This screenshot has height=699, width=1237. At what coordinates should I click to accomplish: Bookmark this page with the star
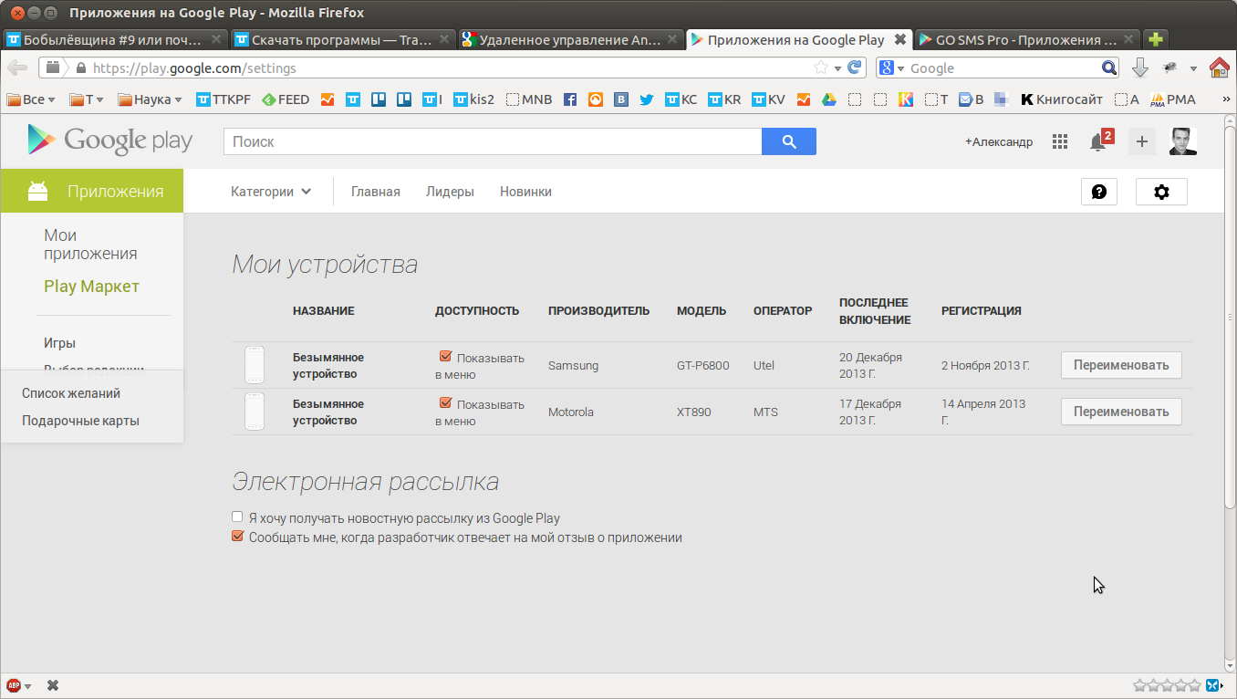(x=821, y=68)
